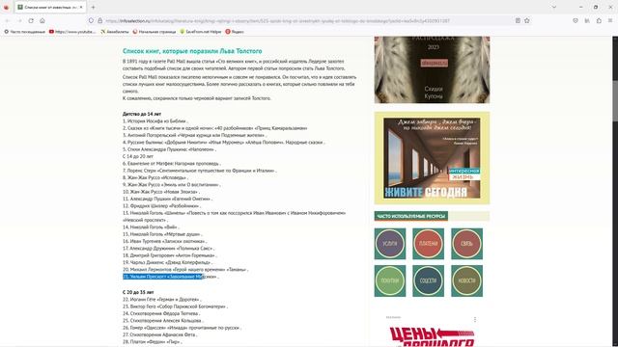The width and height of the screenshot is (618, 347).
Task: Click the 'Услуги' round resource icon
Action: 390,244
